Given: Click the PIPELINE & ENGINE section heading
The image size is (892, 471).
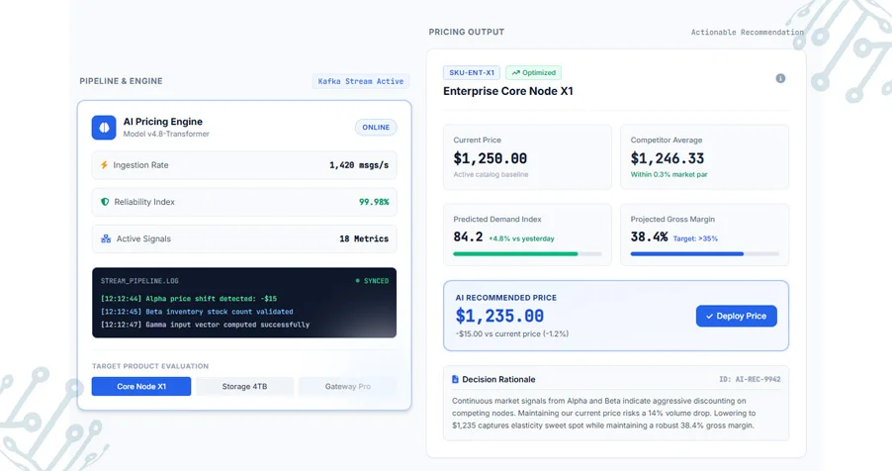Looking at the screenshot, I should (x=122, y=81).
